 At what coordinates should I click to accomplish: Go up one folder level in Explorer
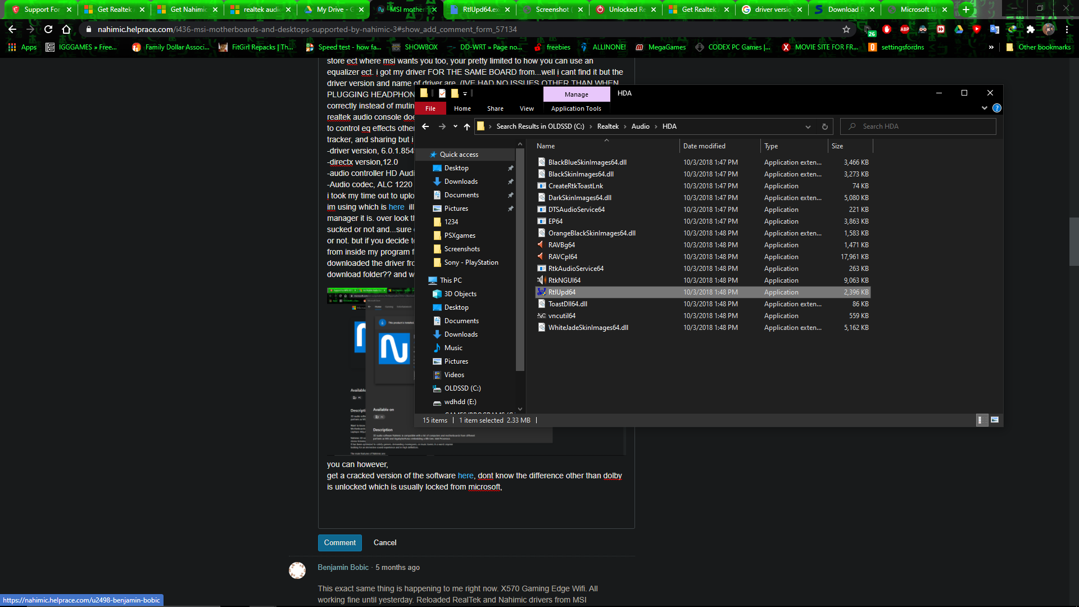(466, 126)
